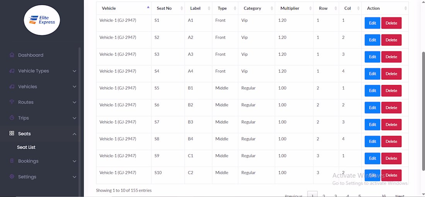The image size is (425, 197).
Task: Expand the Vehicle Types menu chevron
Action: [x=75, y=71]
